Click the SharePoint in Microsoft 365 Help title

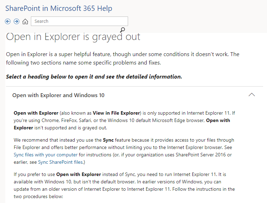tap(59, 8)
